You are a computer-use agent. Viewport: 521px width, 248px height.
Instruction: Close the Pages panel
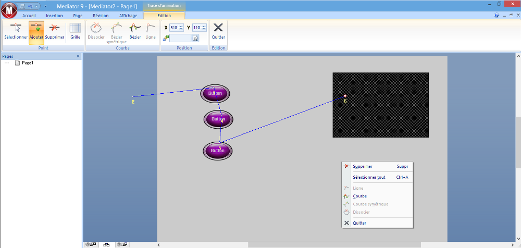(x=78, y=56)
